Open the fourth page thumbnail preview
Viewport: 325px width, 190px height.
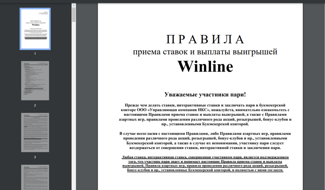pos(35,177)
